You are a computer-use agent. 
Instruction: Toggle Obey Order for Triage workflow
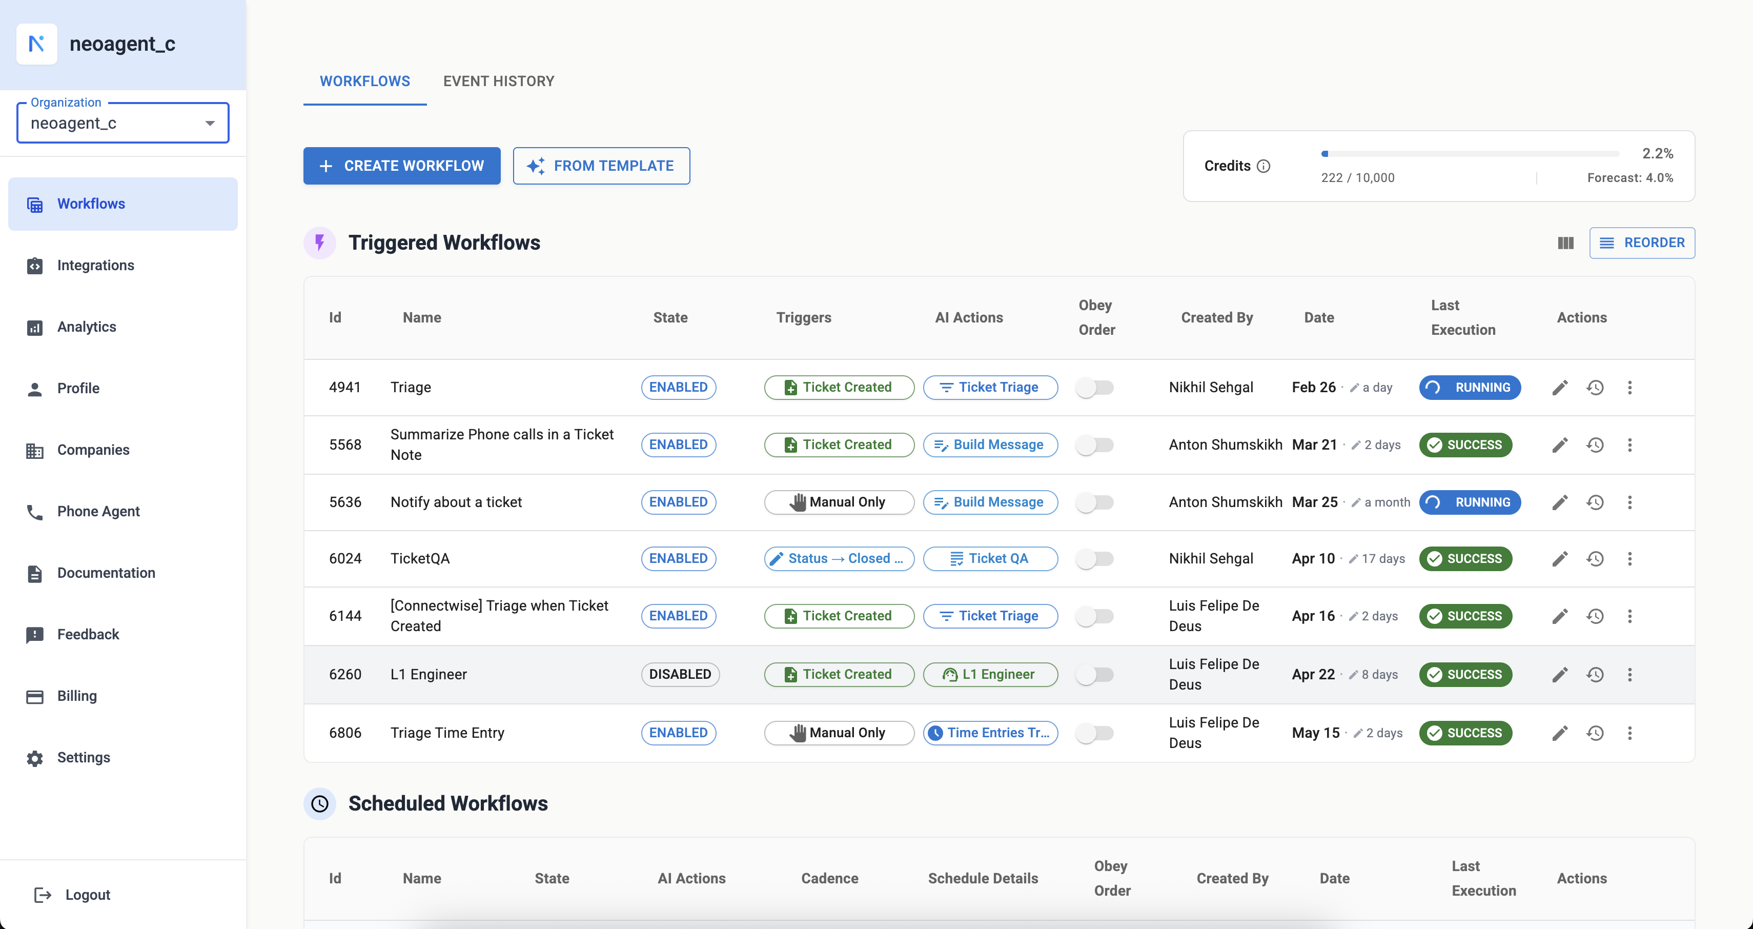click(1094, 388)
